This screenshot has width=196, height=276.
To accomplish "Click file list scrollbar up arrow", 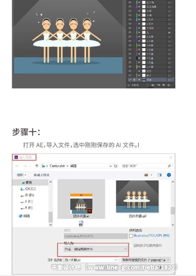I will click(173, 182).
